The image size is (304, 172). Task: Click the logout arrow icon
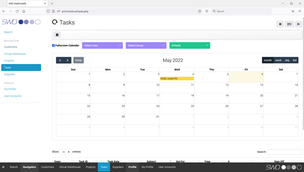tap(298, 24)
